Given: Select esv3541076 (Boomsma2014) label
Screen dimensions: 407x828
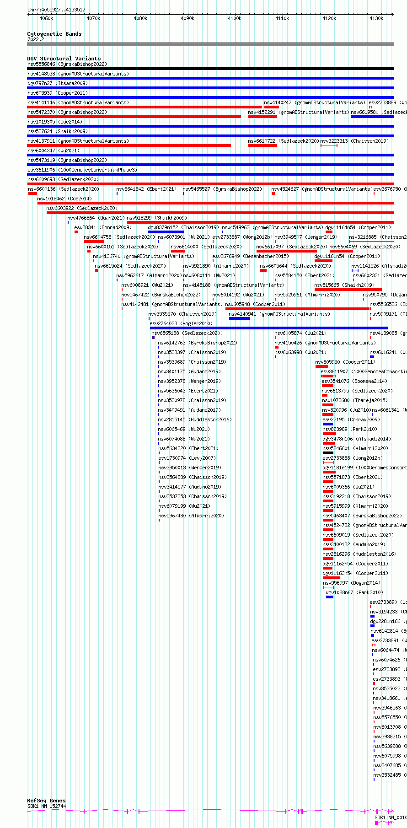Looking at the screenshot, I should (x=354, y=381).
